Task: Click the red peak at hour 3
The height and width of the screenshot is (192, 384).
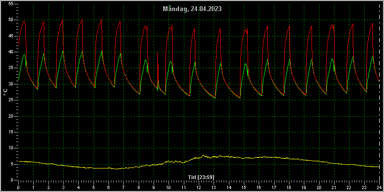Action: pyautogui.click(x=62, y=20)
